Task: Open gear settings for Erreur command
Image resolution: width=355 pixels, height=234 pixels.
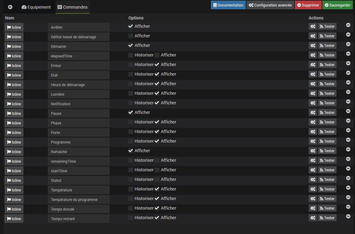Action: pos(313,65)
